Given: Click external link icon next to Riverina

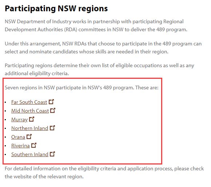Looking at the screenshot, I should (x=34, y=145).
